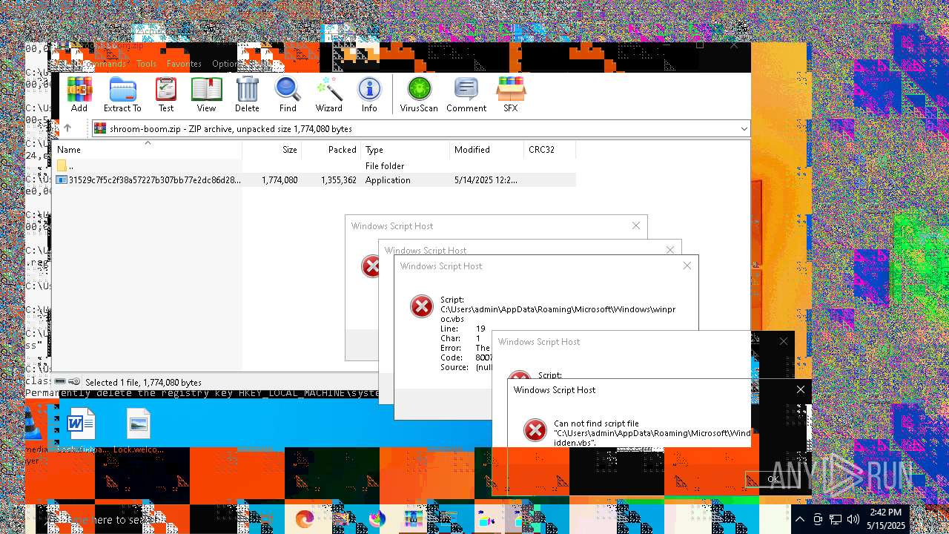The image size is (949, 534).
Task: Sort files by Size column header
Action: [x=271, y=150]
